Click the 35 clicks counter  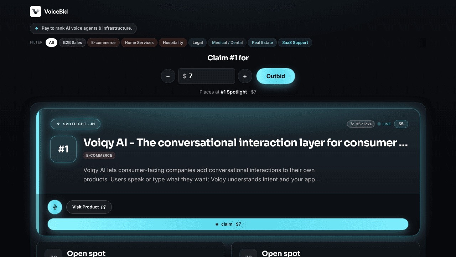361,124
